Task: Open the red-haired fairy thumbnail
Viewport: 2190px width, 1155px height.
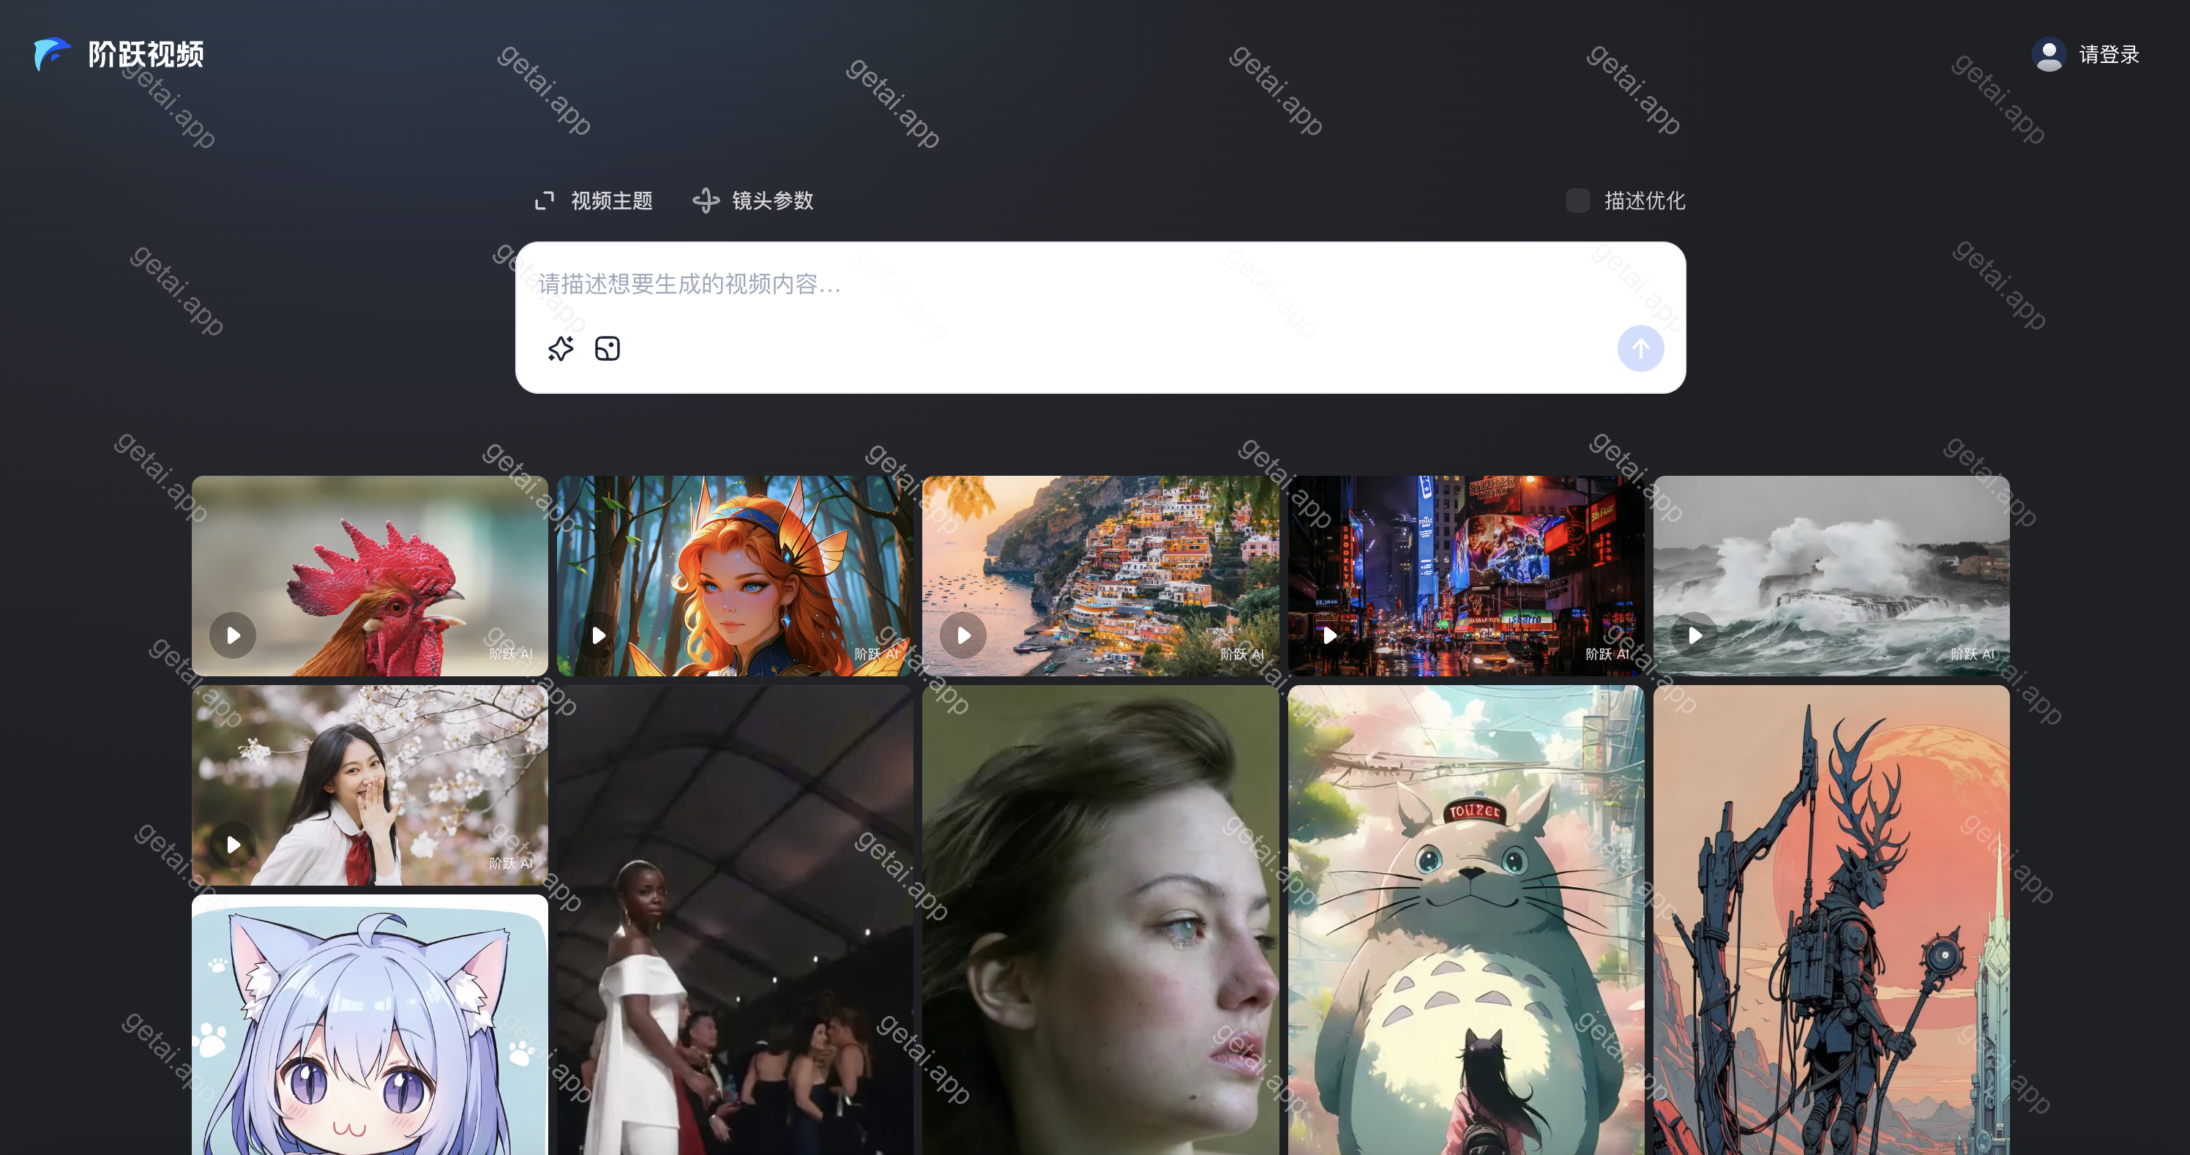Action: click(736, 575)
